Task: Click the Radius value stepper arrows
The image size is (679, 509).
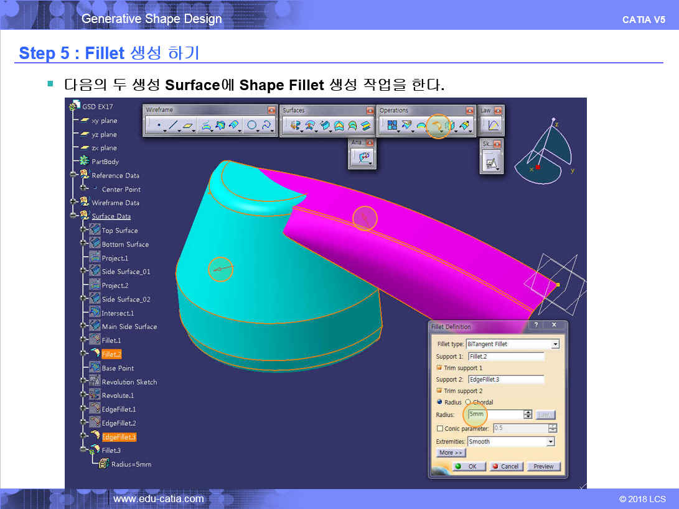Action: pyautogui.click(x=528, y=415)
